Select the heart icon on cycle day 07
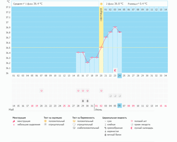The height and width of the screenshot is (142, 177). tap(41, 91)
